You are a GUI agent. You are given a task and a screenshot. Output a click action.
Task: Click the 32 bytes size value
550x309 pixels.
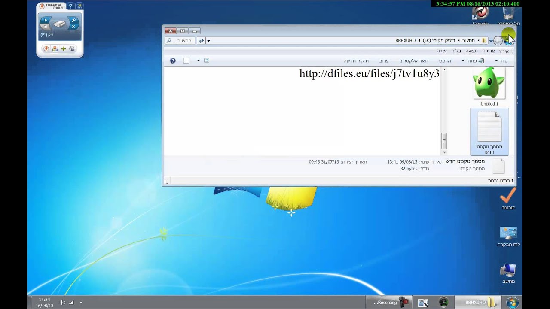tap(409, 169)
